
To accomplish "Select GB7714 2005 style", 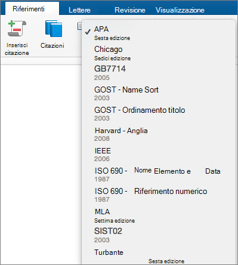I will click(159, 73).
